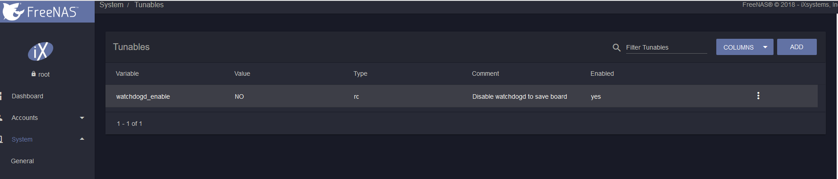
Task: Click the System breadcrumb link
Action: (x=111, y=5)
